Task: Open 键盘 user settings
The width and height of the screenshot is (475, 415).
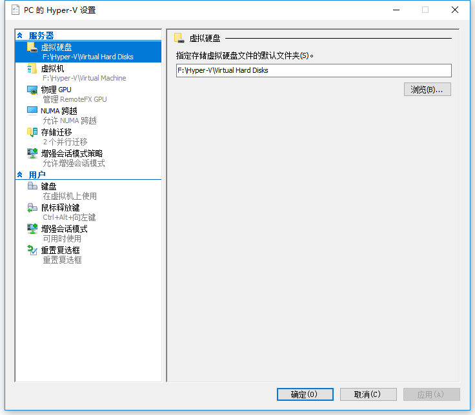Action: (88, 191)
